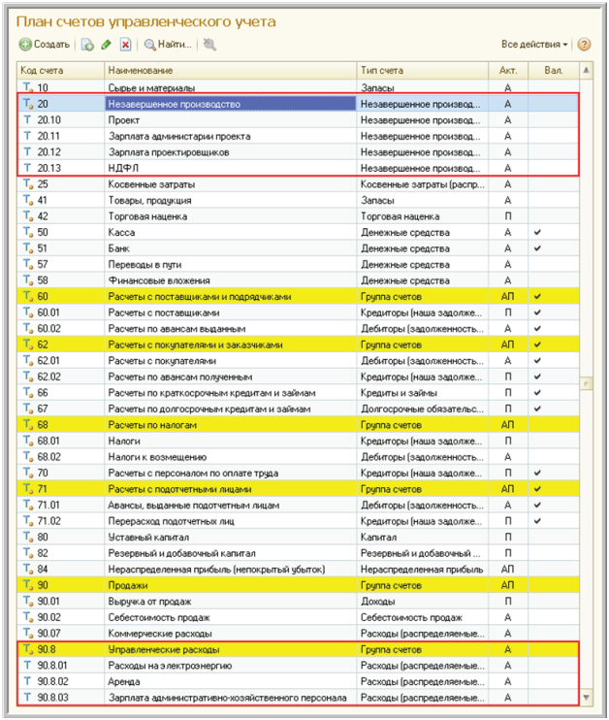Viewport: 609px width, 720px height.
Task: Click the red X delete mark icon
Action: click(125, 45)
